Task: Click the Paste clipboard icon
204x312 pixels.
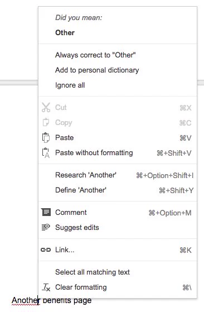Action: [46, 137]
